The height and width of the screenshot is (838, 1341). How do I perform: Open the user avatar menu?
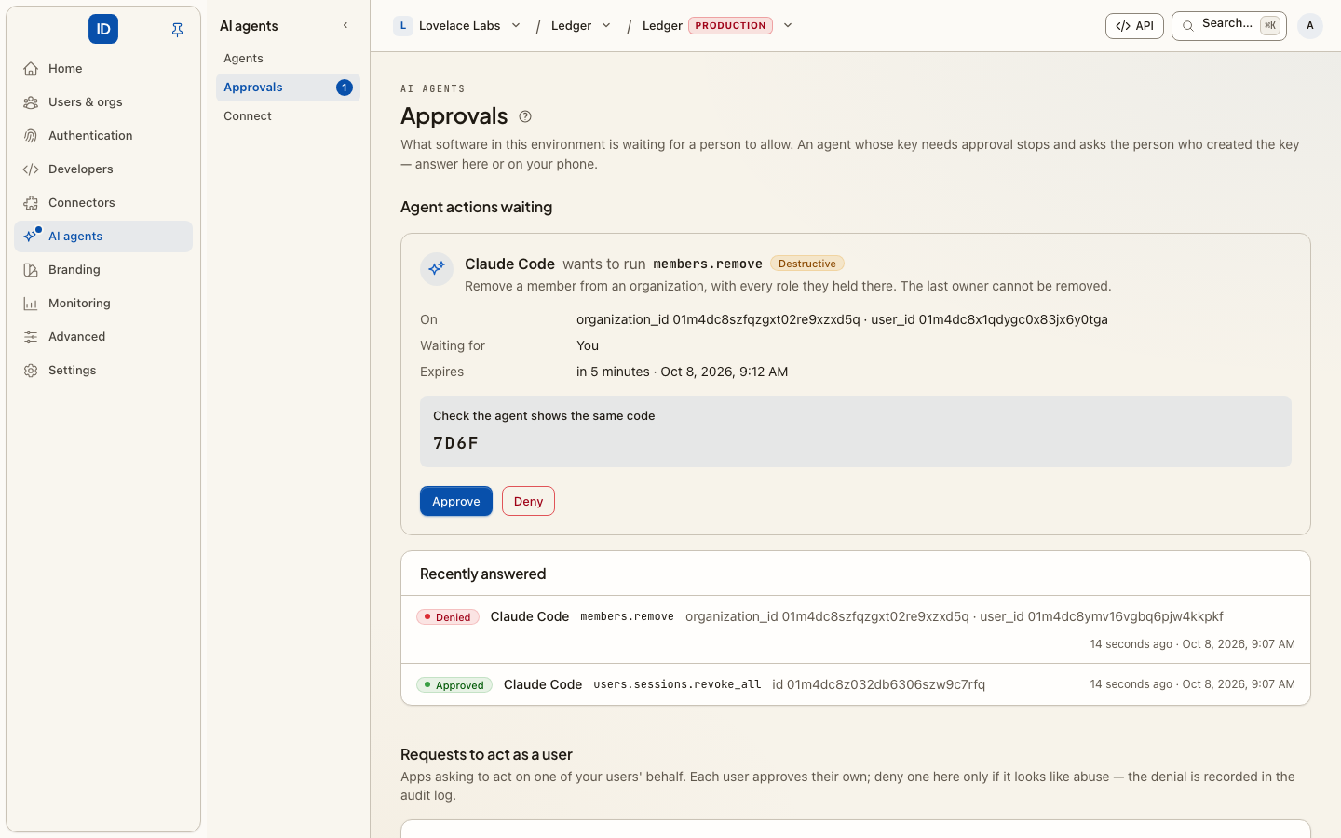point(1310,26)
